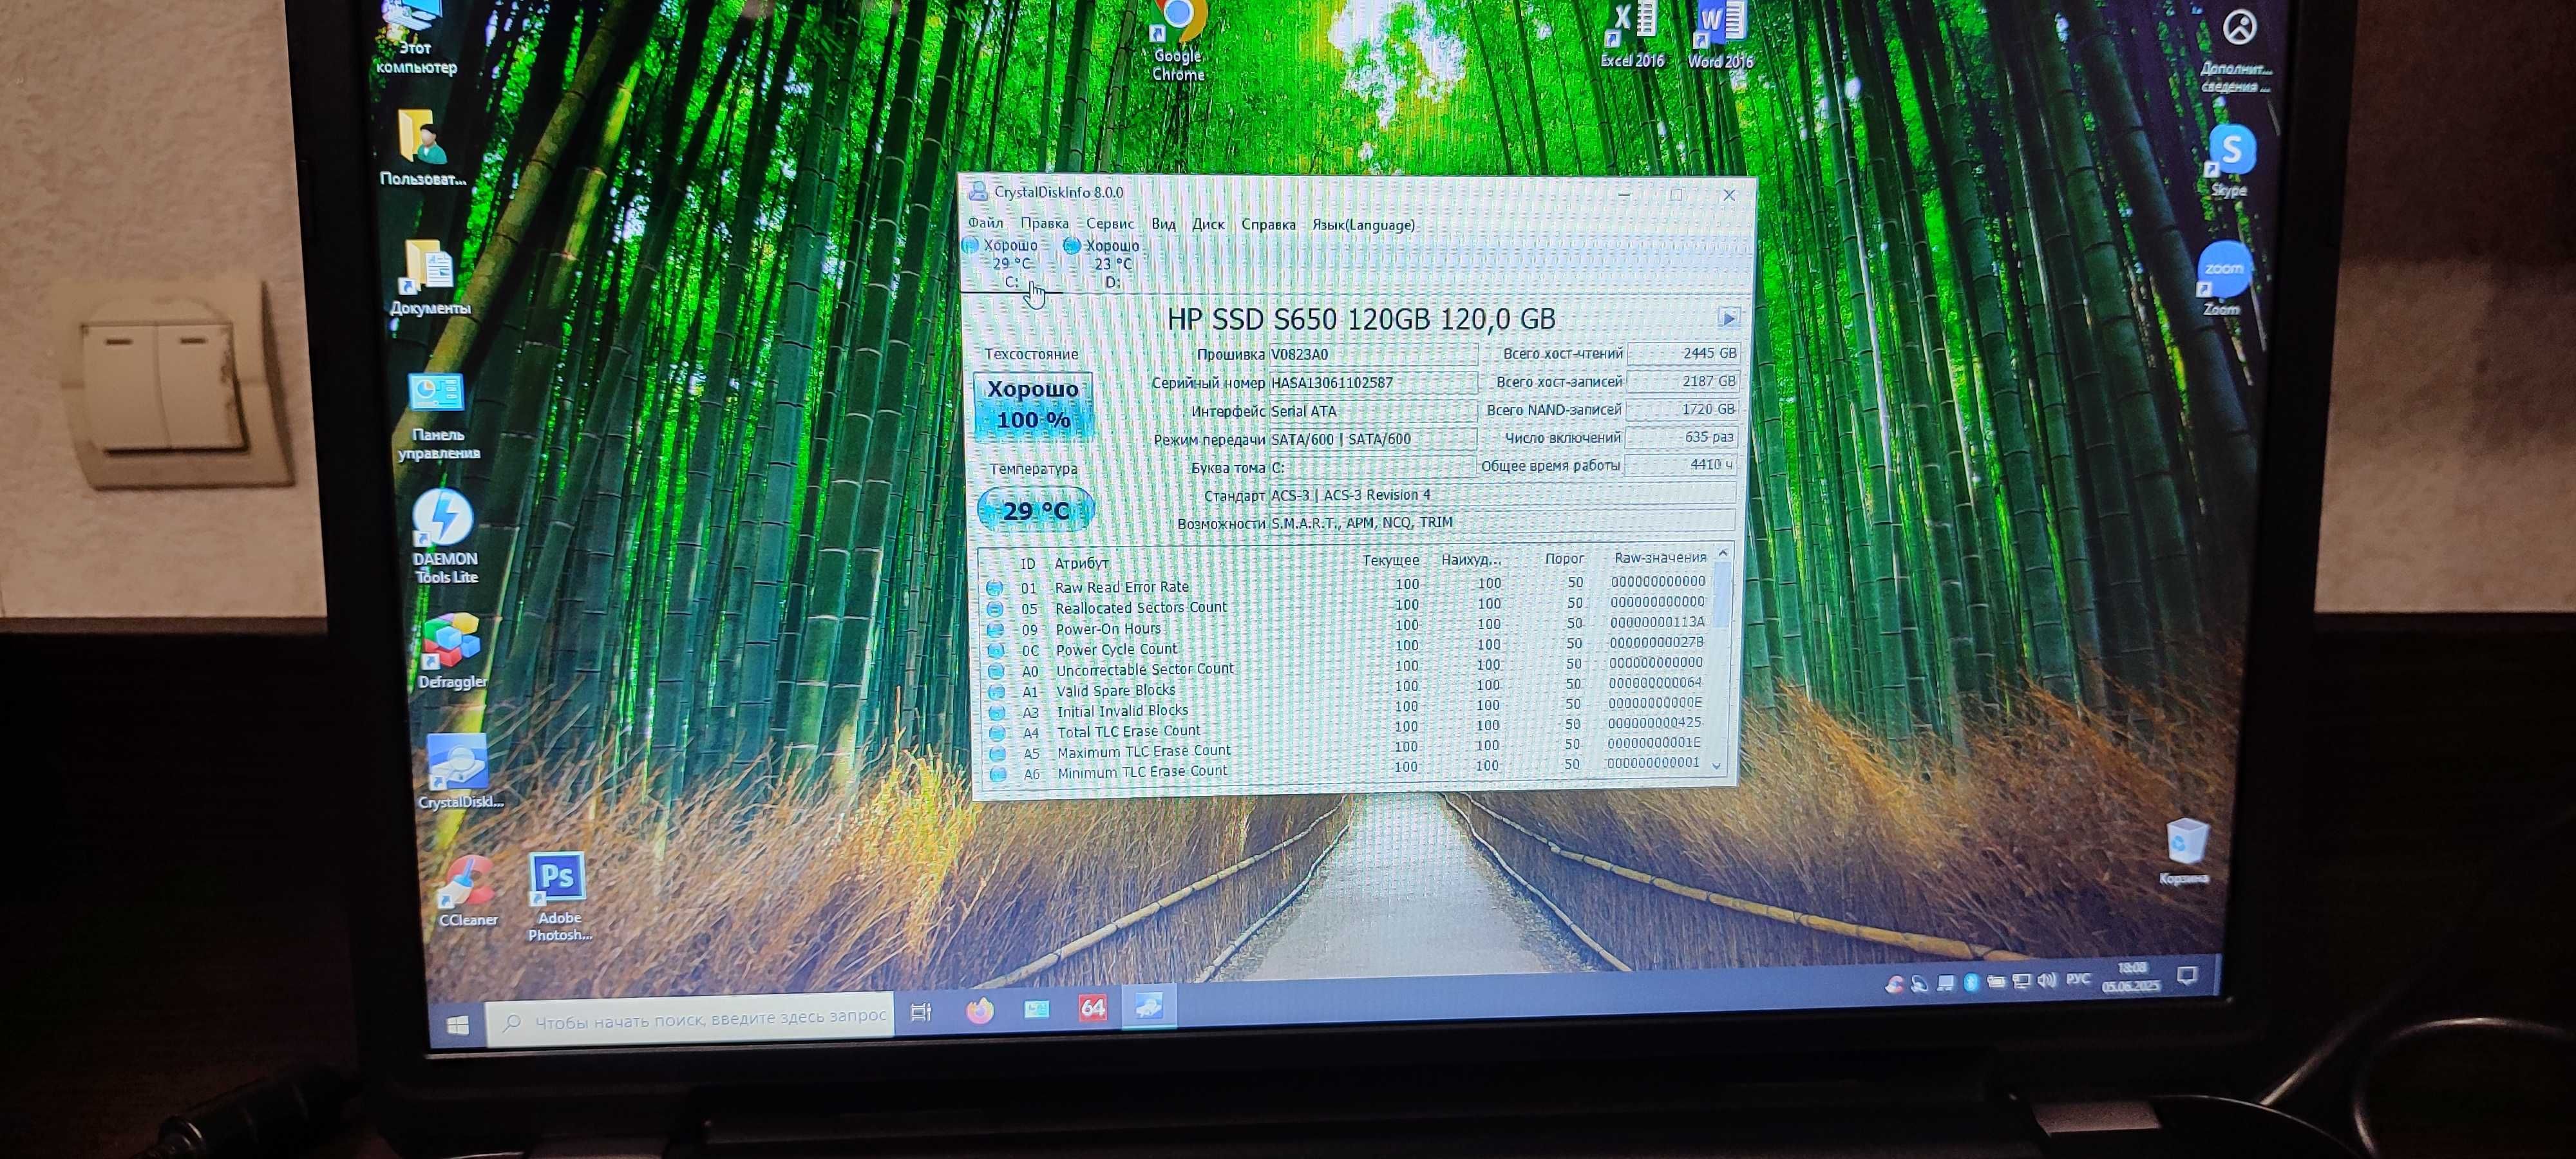This screenshot has height=1159, width=2576.
Task: Click the volume speaker tray icon
Action: (x=2047, y=980)
